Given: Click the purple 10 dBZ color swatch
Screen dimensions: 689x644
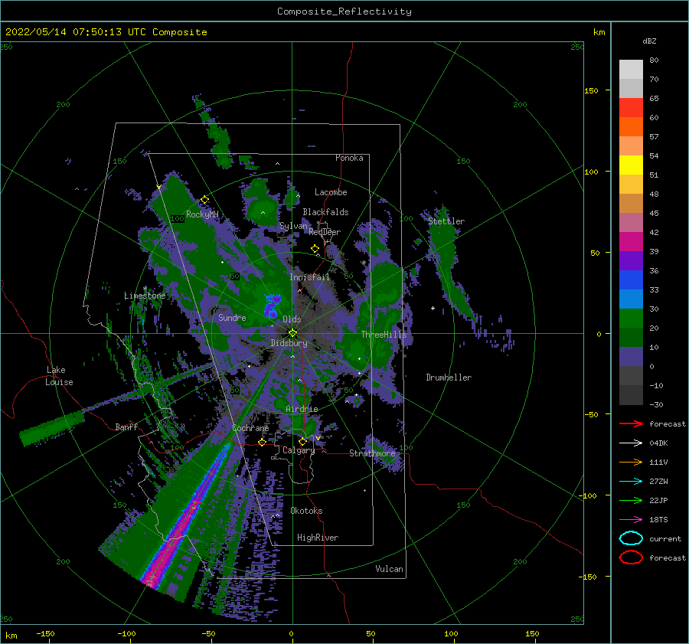Looking at the screenshot, I should click(631, 357).
